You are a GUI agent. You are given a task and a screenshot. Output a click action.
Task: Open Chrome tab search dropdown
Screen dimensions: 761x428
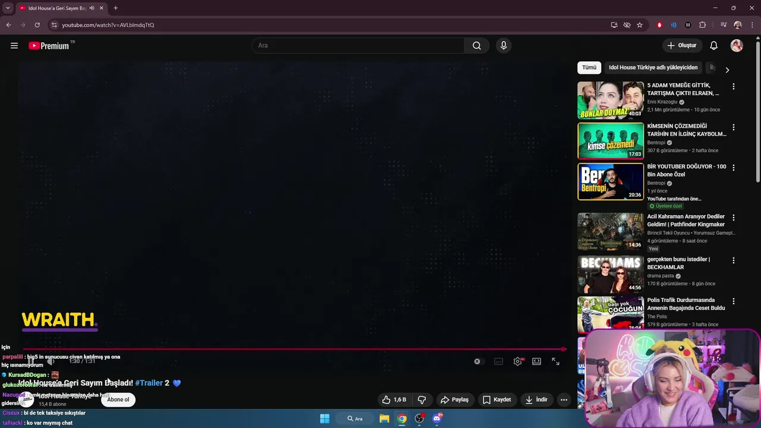click(8, 8)
